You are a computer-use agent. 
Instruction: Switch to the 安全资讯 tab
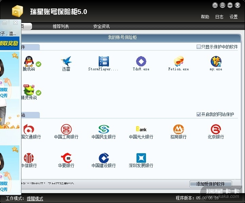101,26
